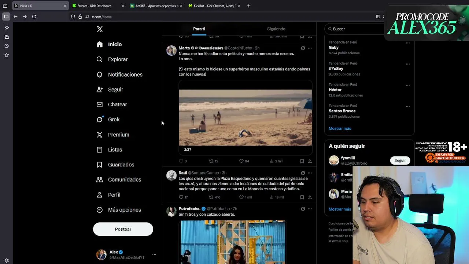
Task: Open Grok icon on Putrefacha's post
Action: pos(303,209)
